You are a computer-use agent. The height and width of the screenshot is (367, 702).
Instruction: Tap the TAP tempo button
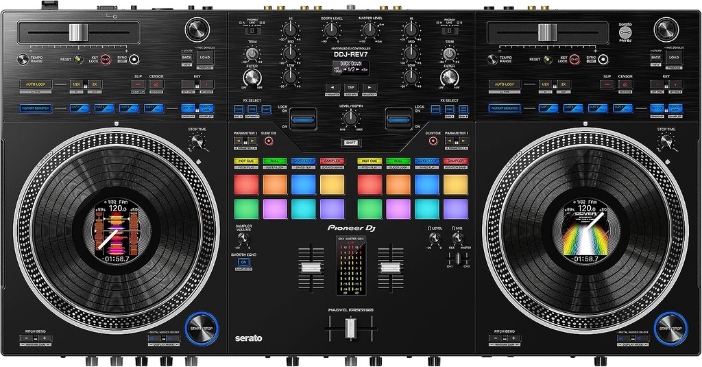tap(351, 87)
